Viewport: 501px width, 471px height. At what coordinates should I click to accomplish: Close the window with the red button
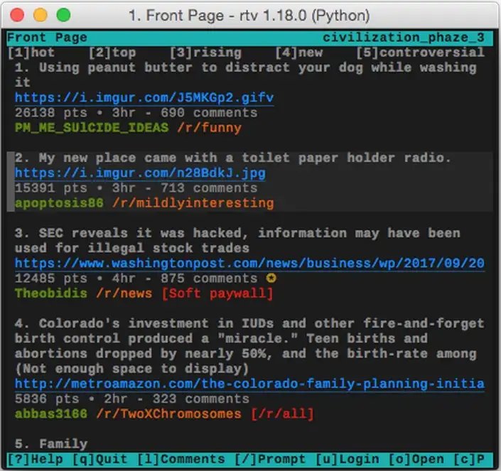pyautogui.click(x=17, y=15)
